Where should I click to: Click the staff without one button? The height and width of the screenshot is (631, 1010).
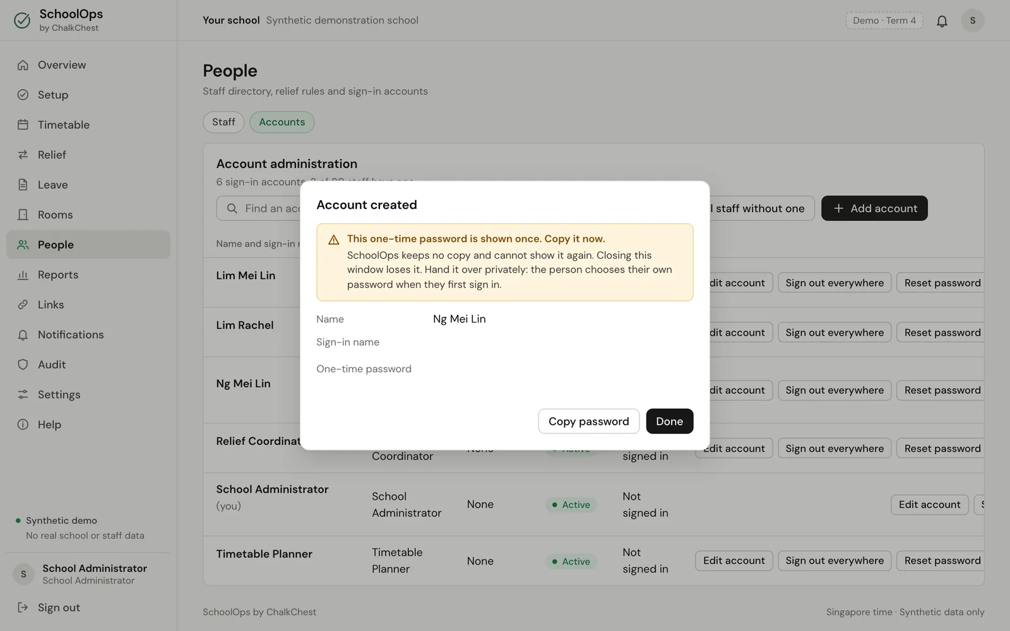(761, 208)
